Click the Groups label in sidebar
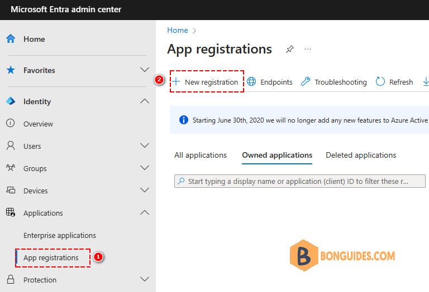Screen dimensions: 429x292 35,169
